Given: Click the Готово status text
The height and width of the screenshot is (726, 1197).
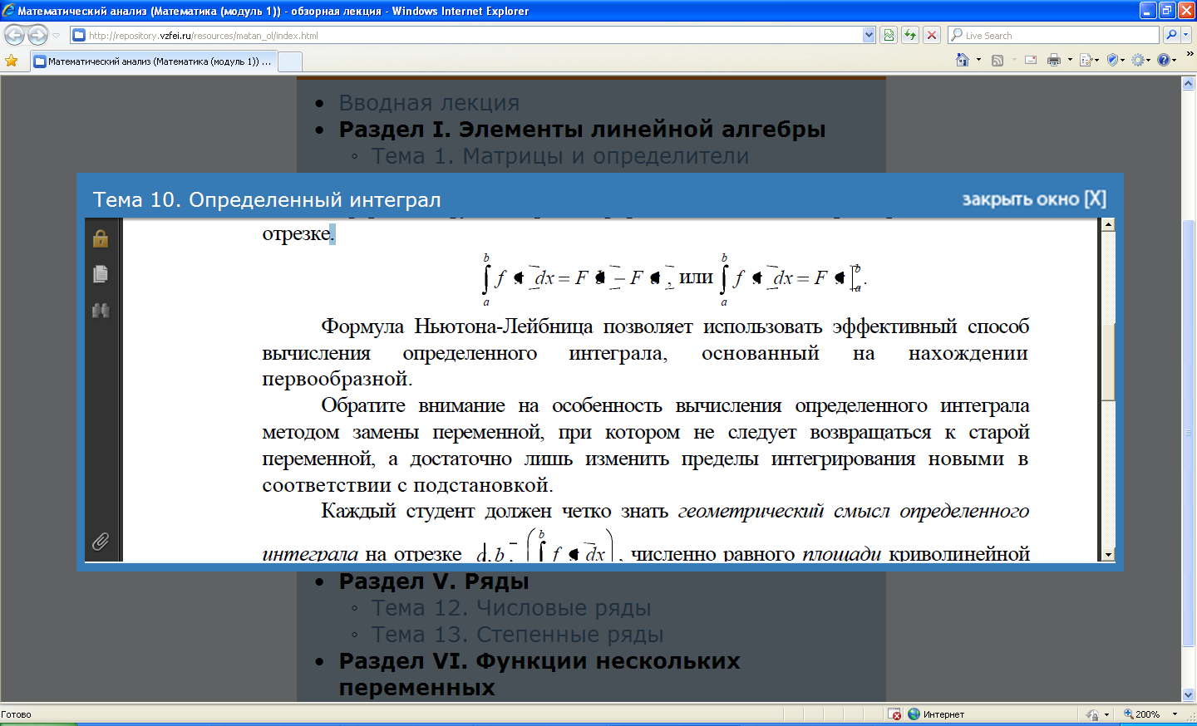Looking at the screenshot, I should [16, 714].
